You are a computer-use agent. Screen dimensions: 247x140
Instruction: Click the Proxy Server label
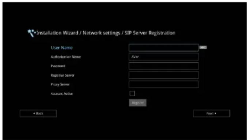pos(60,85)
